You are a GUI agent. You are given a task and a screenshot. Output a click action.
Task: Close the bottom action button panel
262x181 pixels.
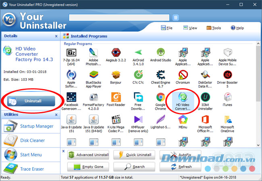(64, 151)
